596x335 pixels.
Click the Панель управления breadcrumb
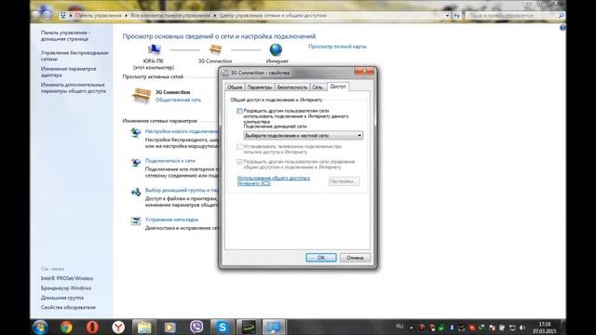98,16
